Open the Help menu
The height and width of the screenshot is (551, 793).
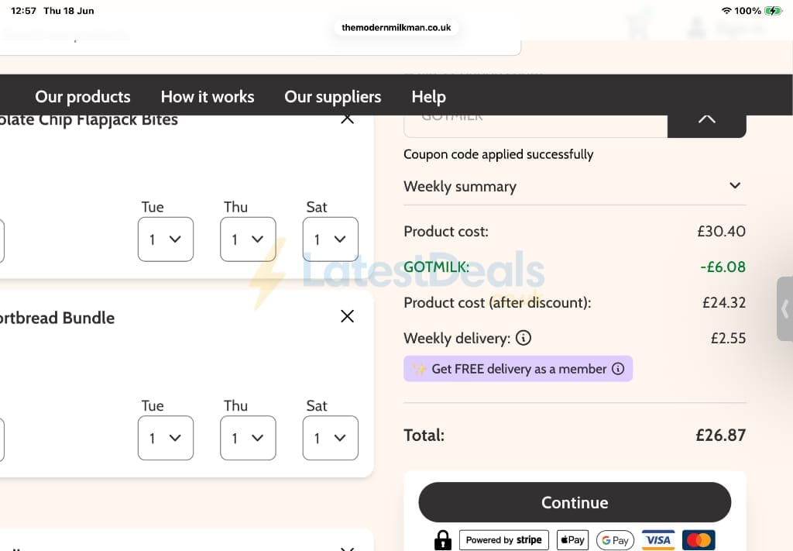coord(428,97)
